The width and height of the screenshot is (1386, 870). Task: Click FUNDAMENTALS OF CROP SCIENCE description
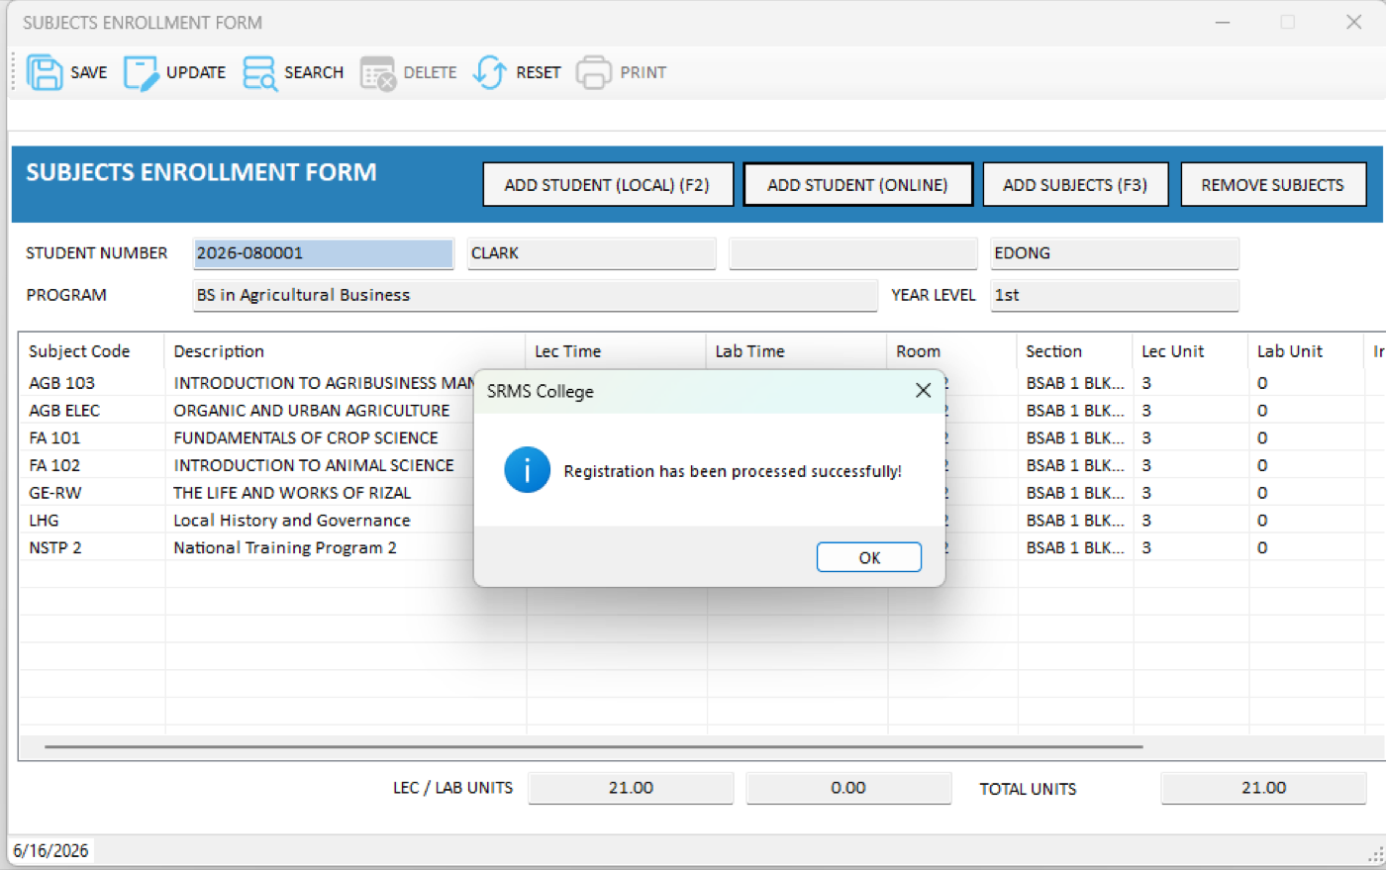tap(306, 437)
